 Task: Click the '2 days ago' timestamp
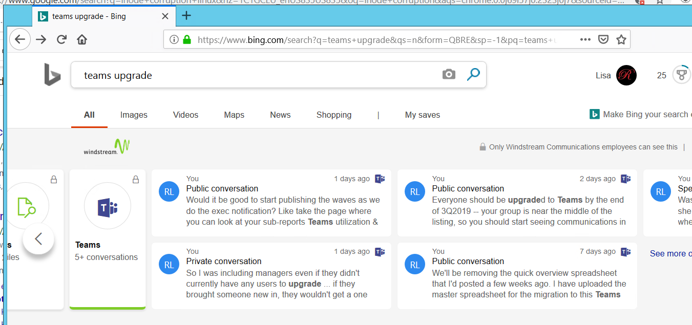pos(597,179)
